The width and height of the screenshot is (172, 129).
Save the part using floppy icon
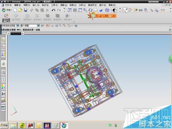click(25, 10)
